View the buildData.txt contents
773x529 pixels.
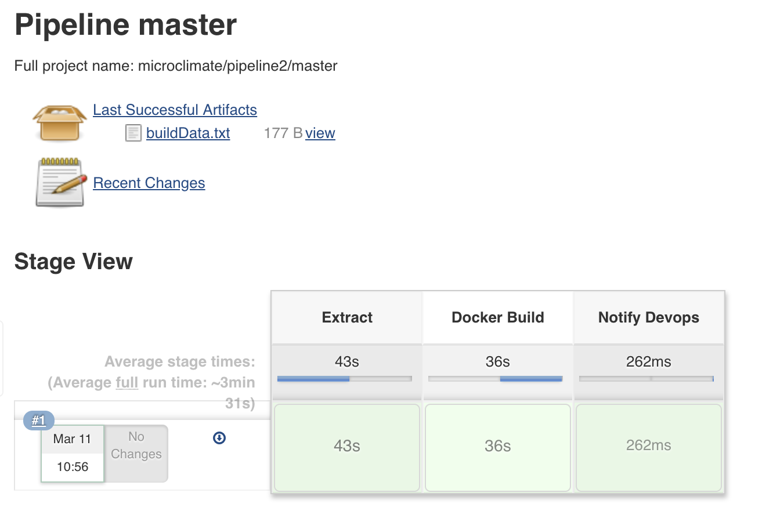(320, 133)
